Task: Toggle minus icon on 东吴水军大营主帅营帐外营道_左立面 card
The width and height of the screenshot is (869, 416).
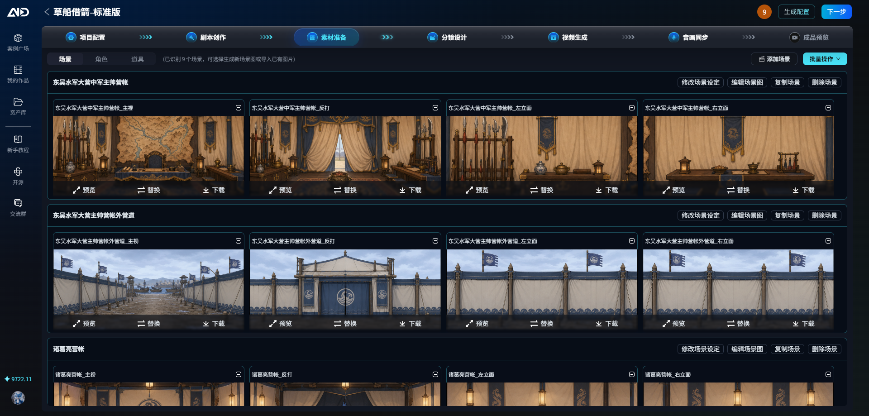Action: 632,241
